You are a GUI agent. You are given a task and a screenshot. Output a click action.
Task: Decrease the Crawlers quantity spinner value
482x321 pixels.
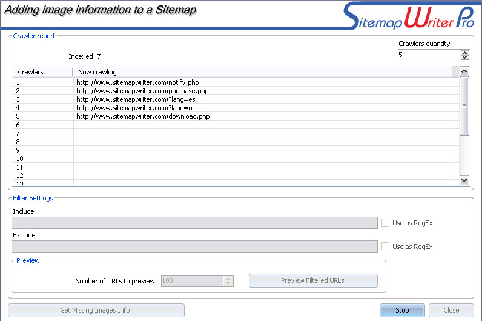tap(465, 58)
